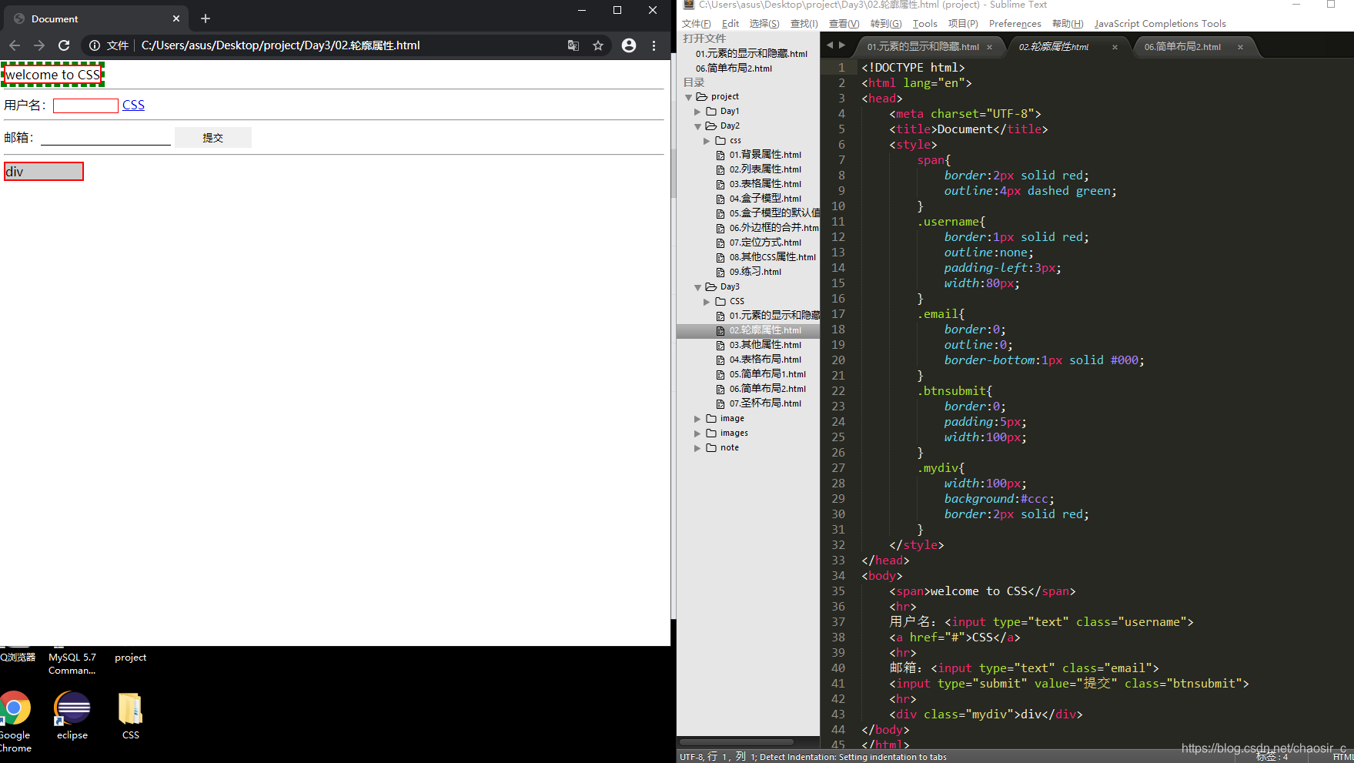Open JavaScript Completions Tools menu

pos(1160,24)
